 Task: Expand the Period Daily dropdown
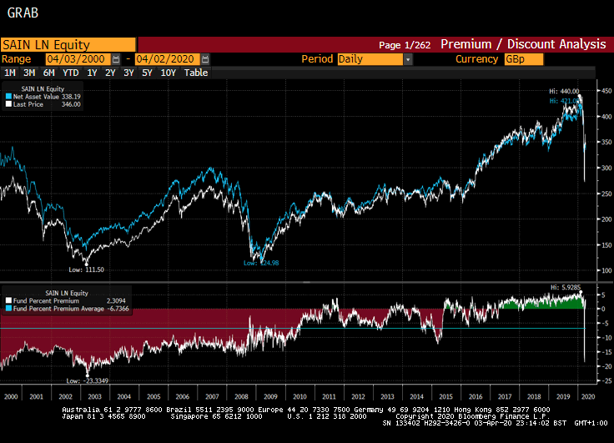click(x=408, y=59)
